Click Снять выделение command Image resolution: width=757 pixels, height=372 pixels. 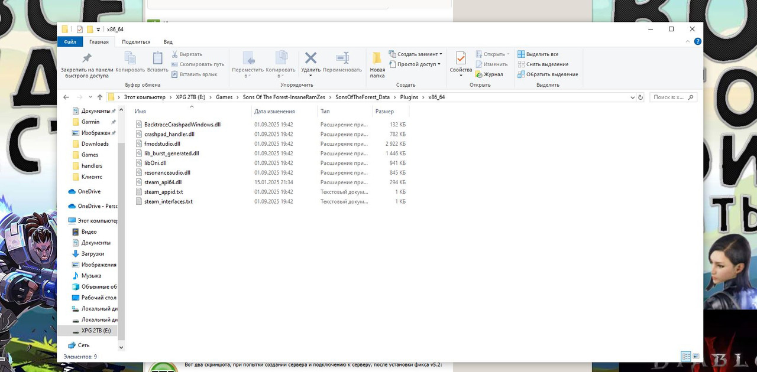click(543, 64)
